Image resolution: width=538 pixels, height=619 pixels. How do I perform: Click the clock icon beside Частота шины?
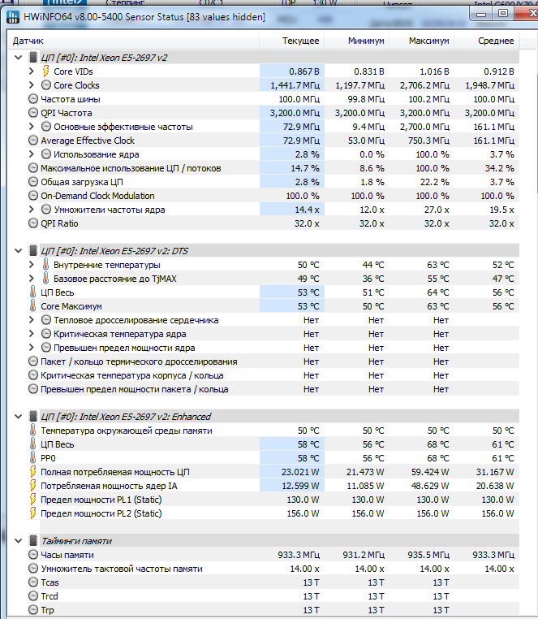33,99
